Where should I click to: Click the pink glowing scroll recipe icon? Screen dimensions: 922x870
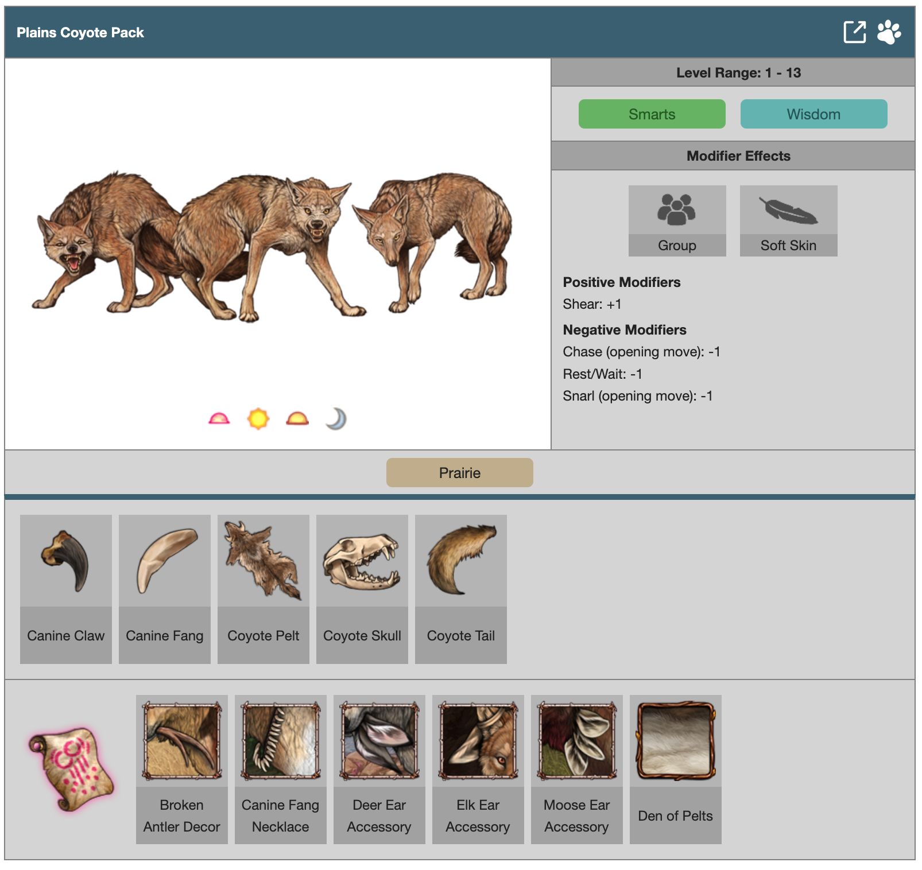click(x=71, y=768)
